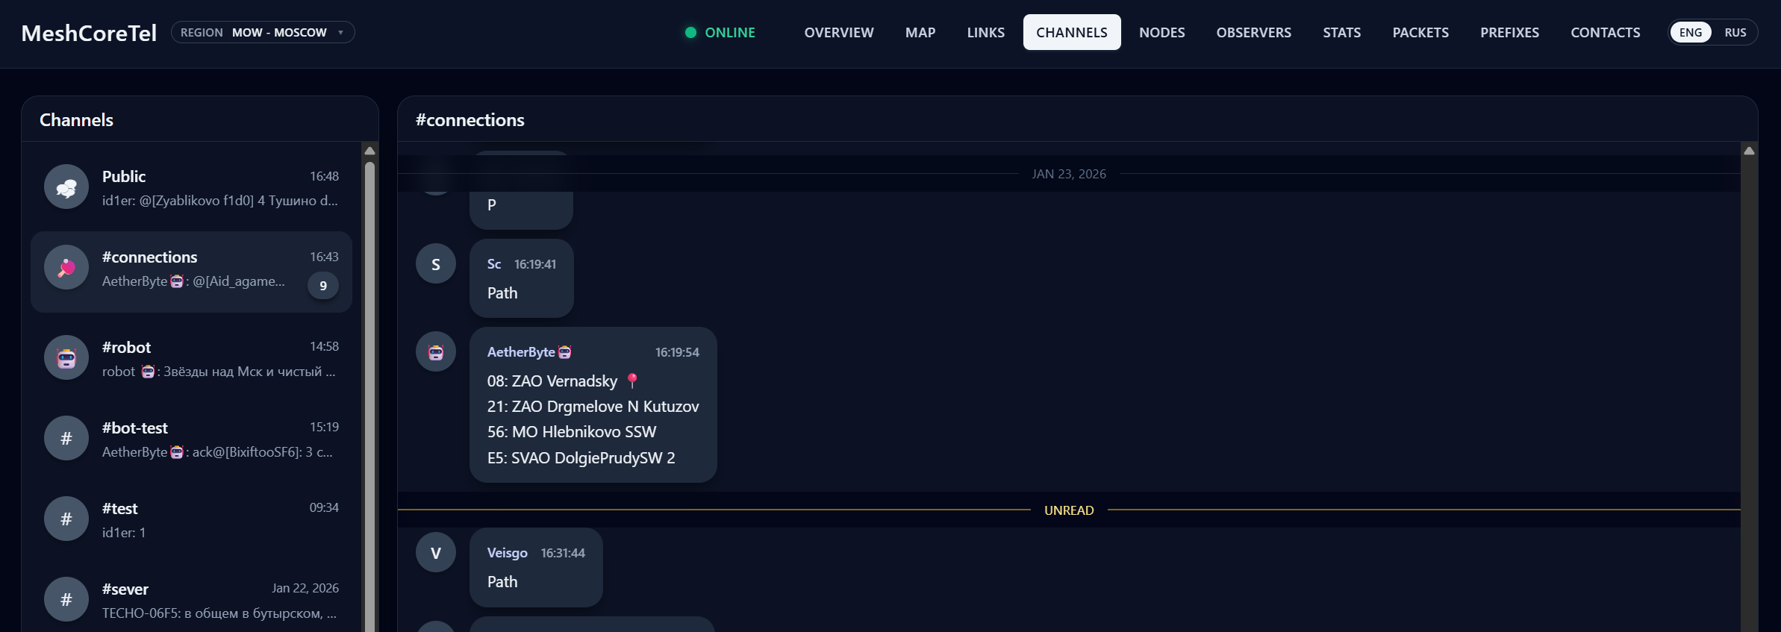Go to the Packets tab
The height and width of the screenshot is (632, 1781).
click(x=1420, y=33)
